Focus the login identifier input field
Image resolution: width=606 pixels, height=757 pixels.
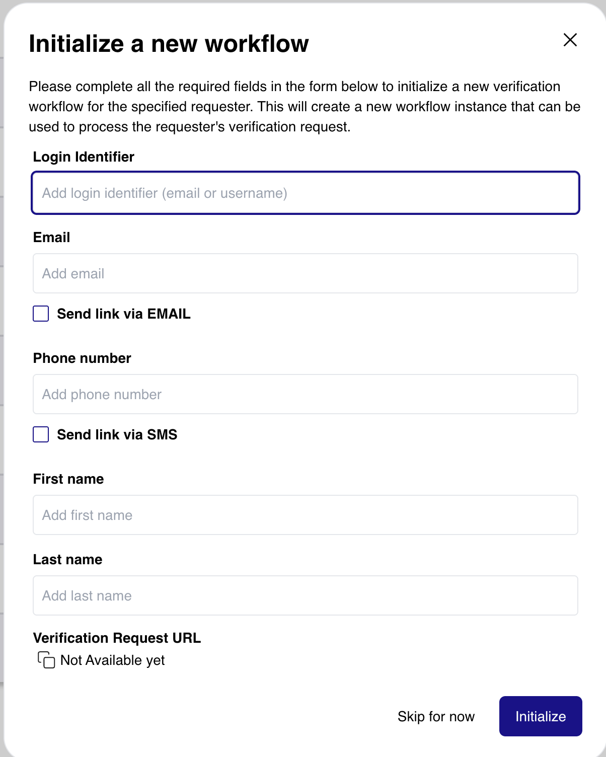click(305, 193)
